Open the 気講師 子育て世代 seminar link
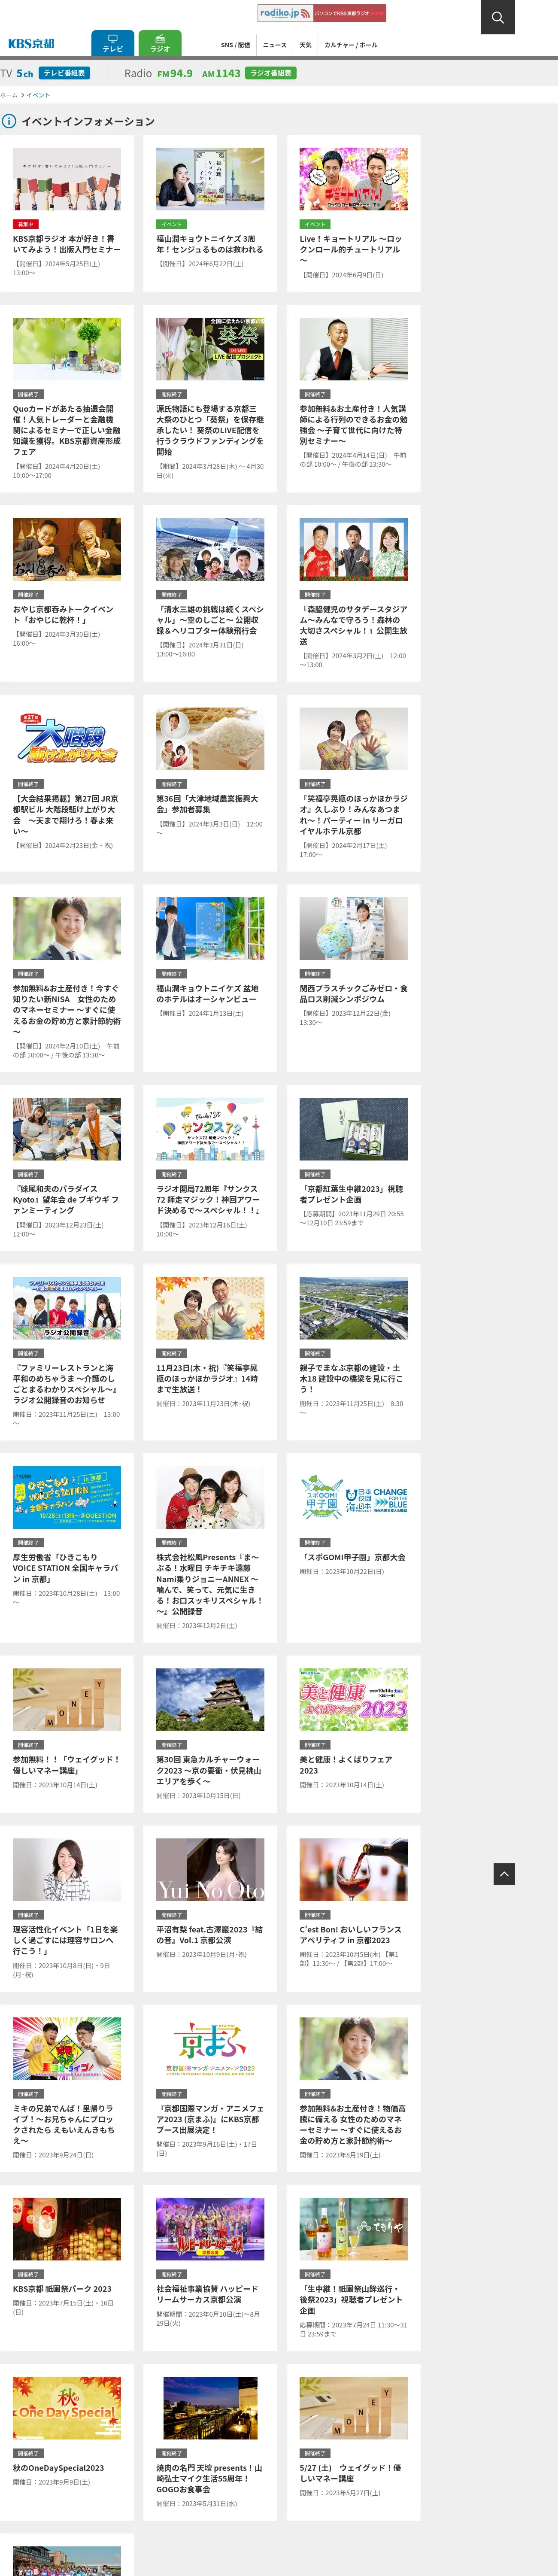 click(x=354, y=425)
